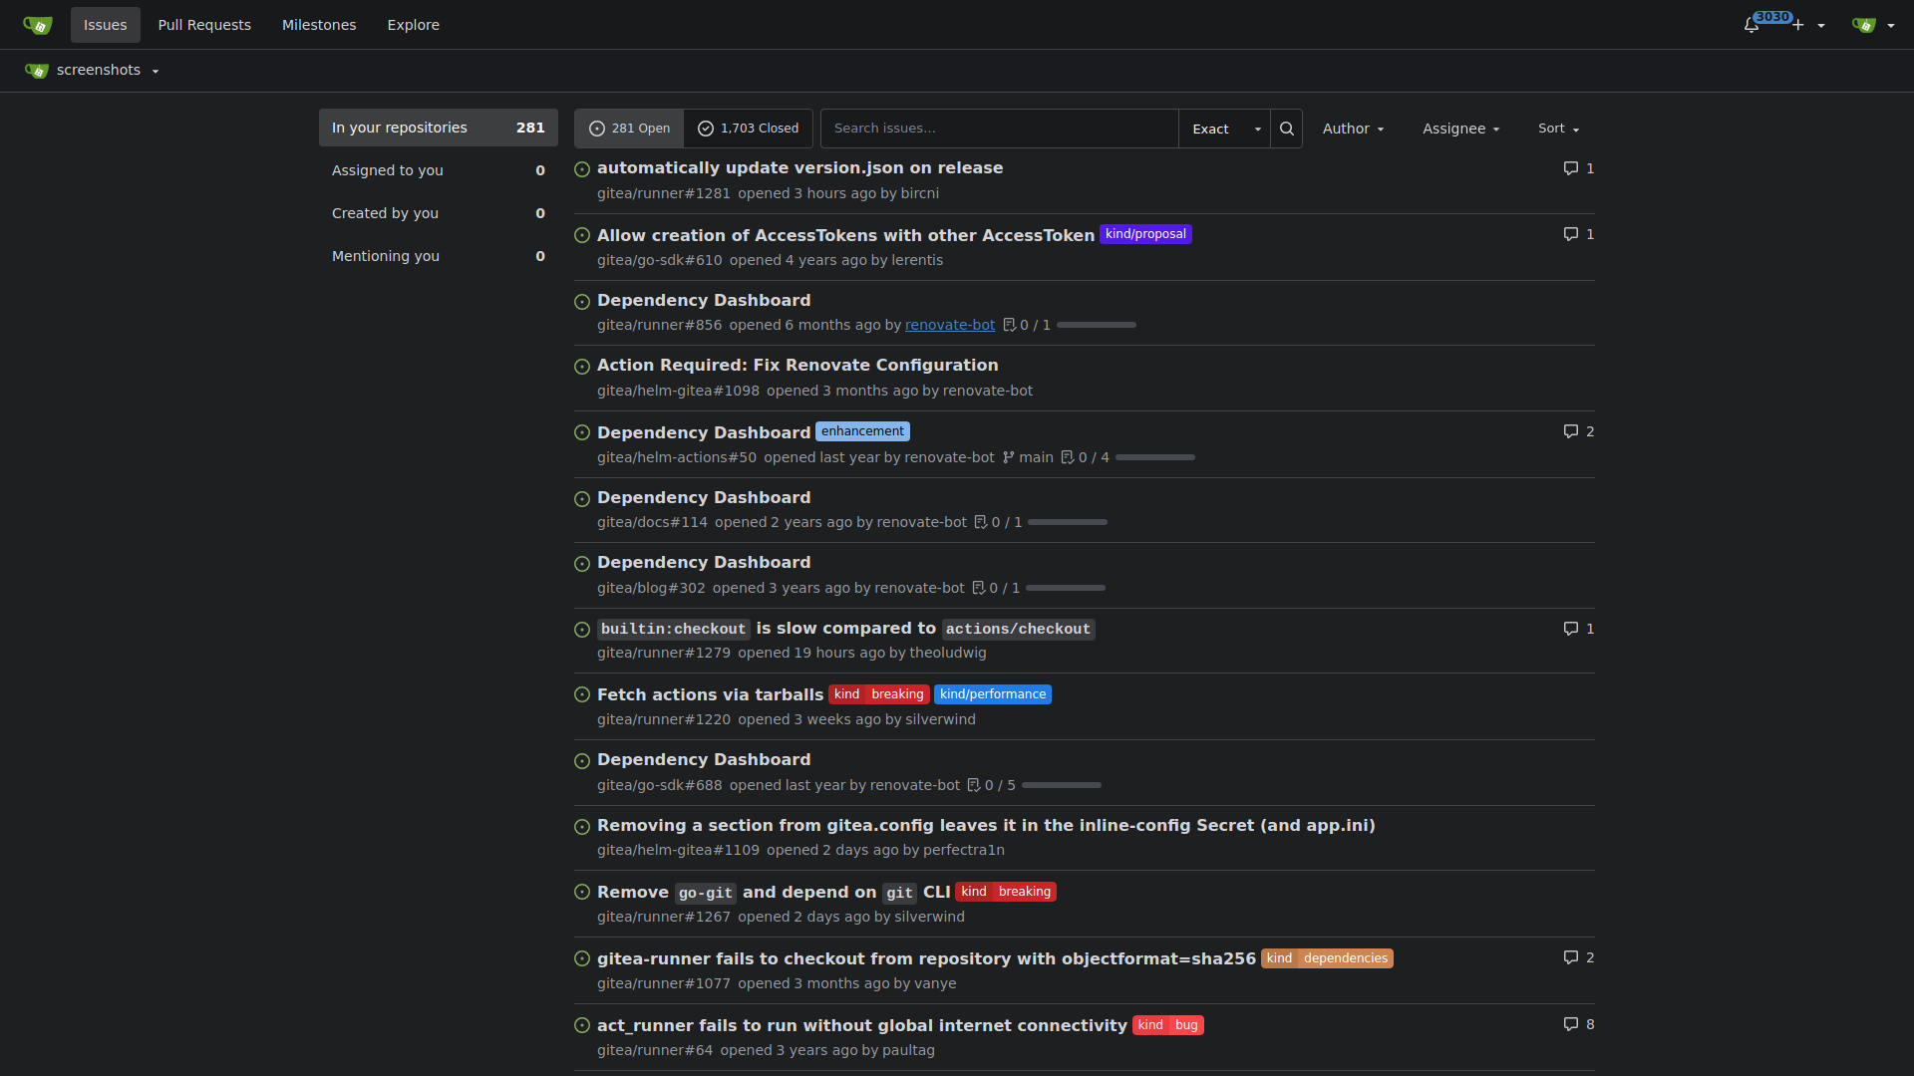Open comments on version.json release issue

[x=1578, y=168]
